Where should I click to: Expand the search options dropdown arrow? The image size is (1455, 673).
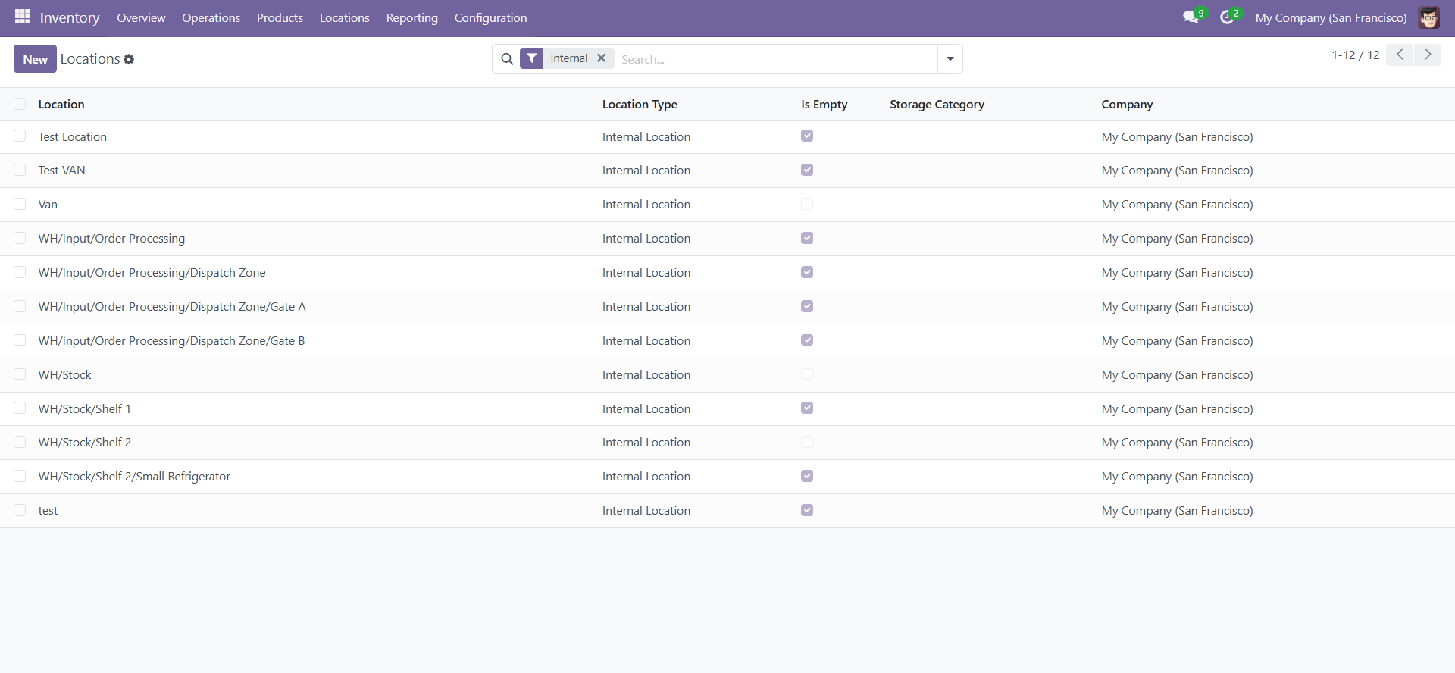950,59
